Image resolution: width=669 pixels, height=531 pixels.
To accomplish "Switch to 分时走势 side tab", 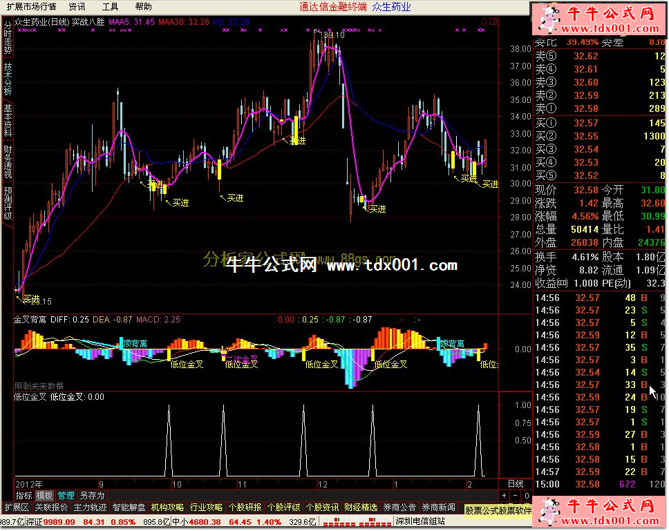I will coord(8,38).
